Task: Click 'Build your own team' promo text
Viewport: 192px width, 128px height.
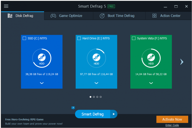Action: [x=34, y=124]
